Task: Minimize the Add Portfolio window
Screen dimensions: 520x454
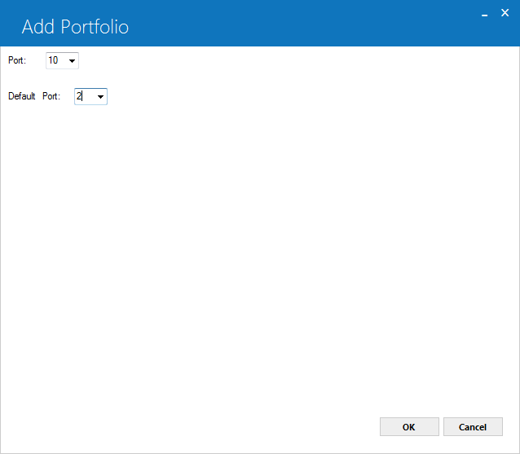Action: [484, 14]
